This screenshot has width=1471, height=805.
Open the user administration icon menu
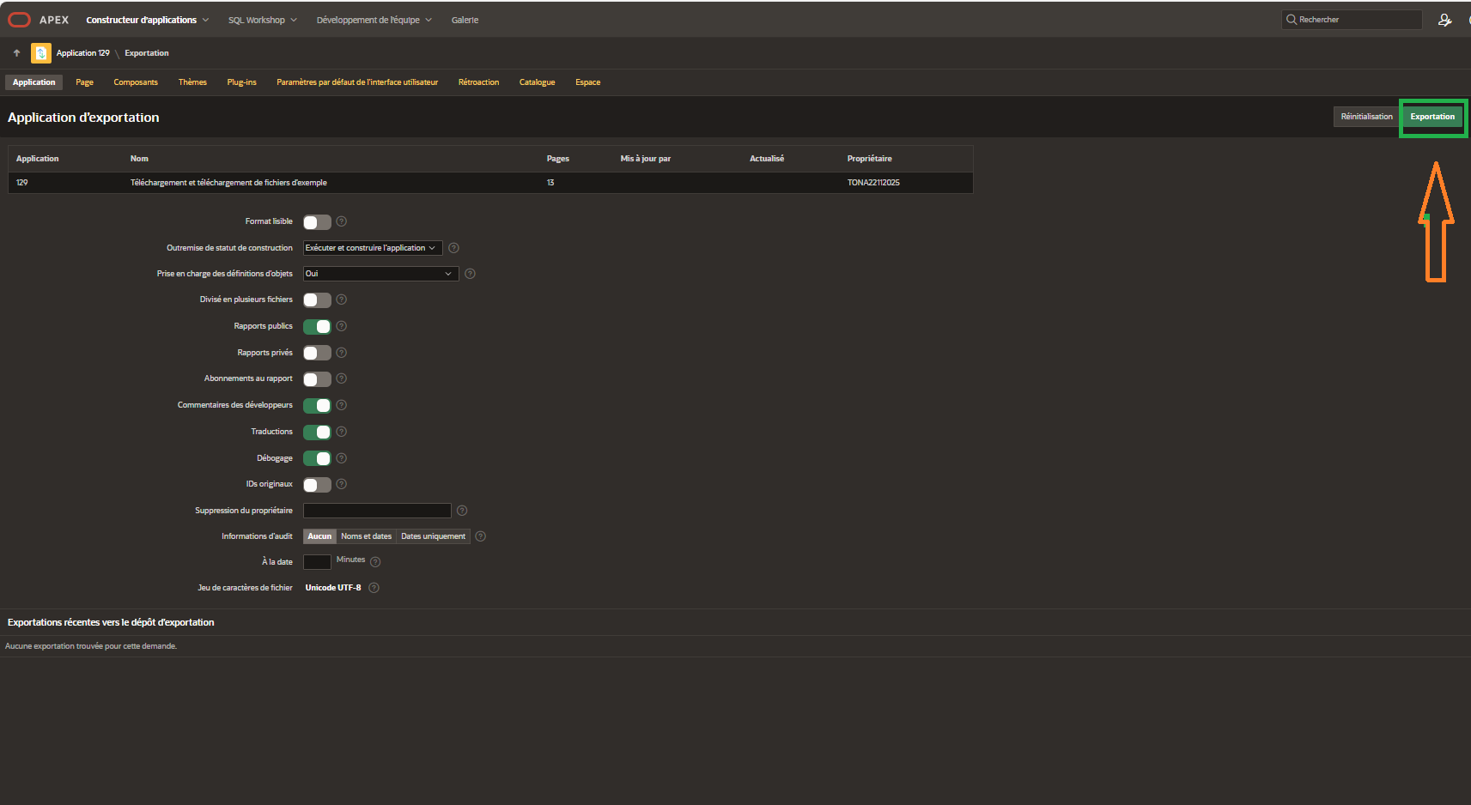[1444, 20]
